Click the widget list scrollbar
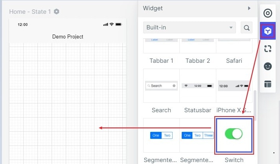Screen dimensions: 280x164 point(256,103)
